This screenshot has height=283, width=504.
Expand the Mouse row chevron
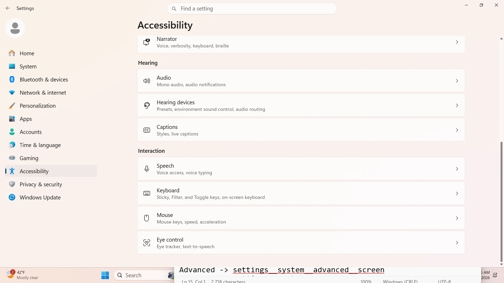click(x=457, y=218)
